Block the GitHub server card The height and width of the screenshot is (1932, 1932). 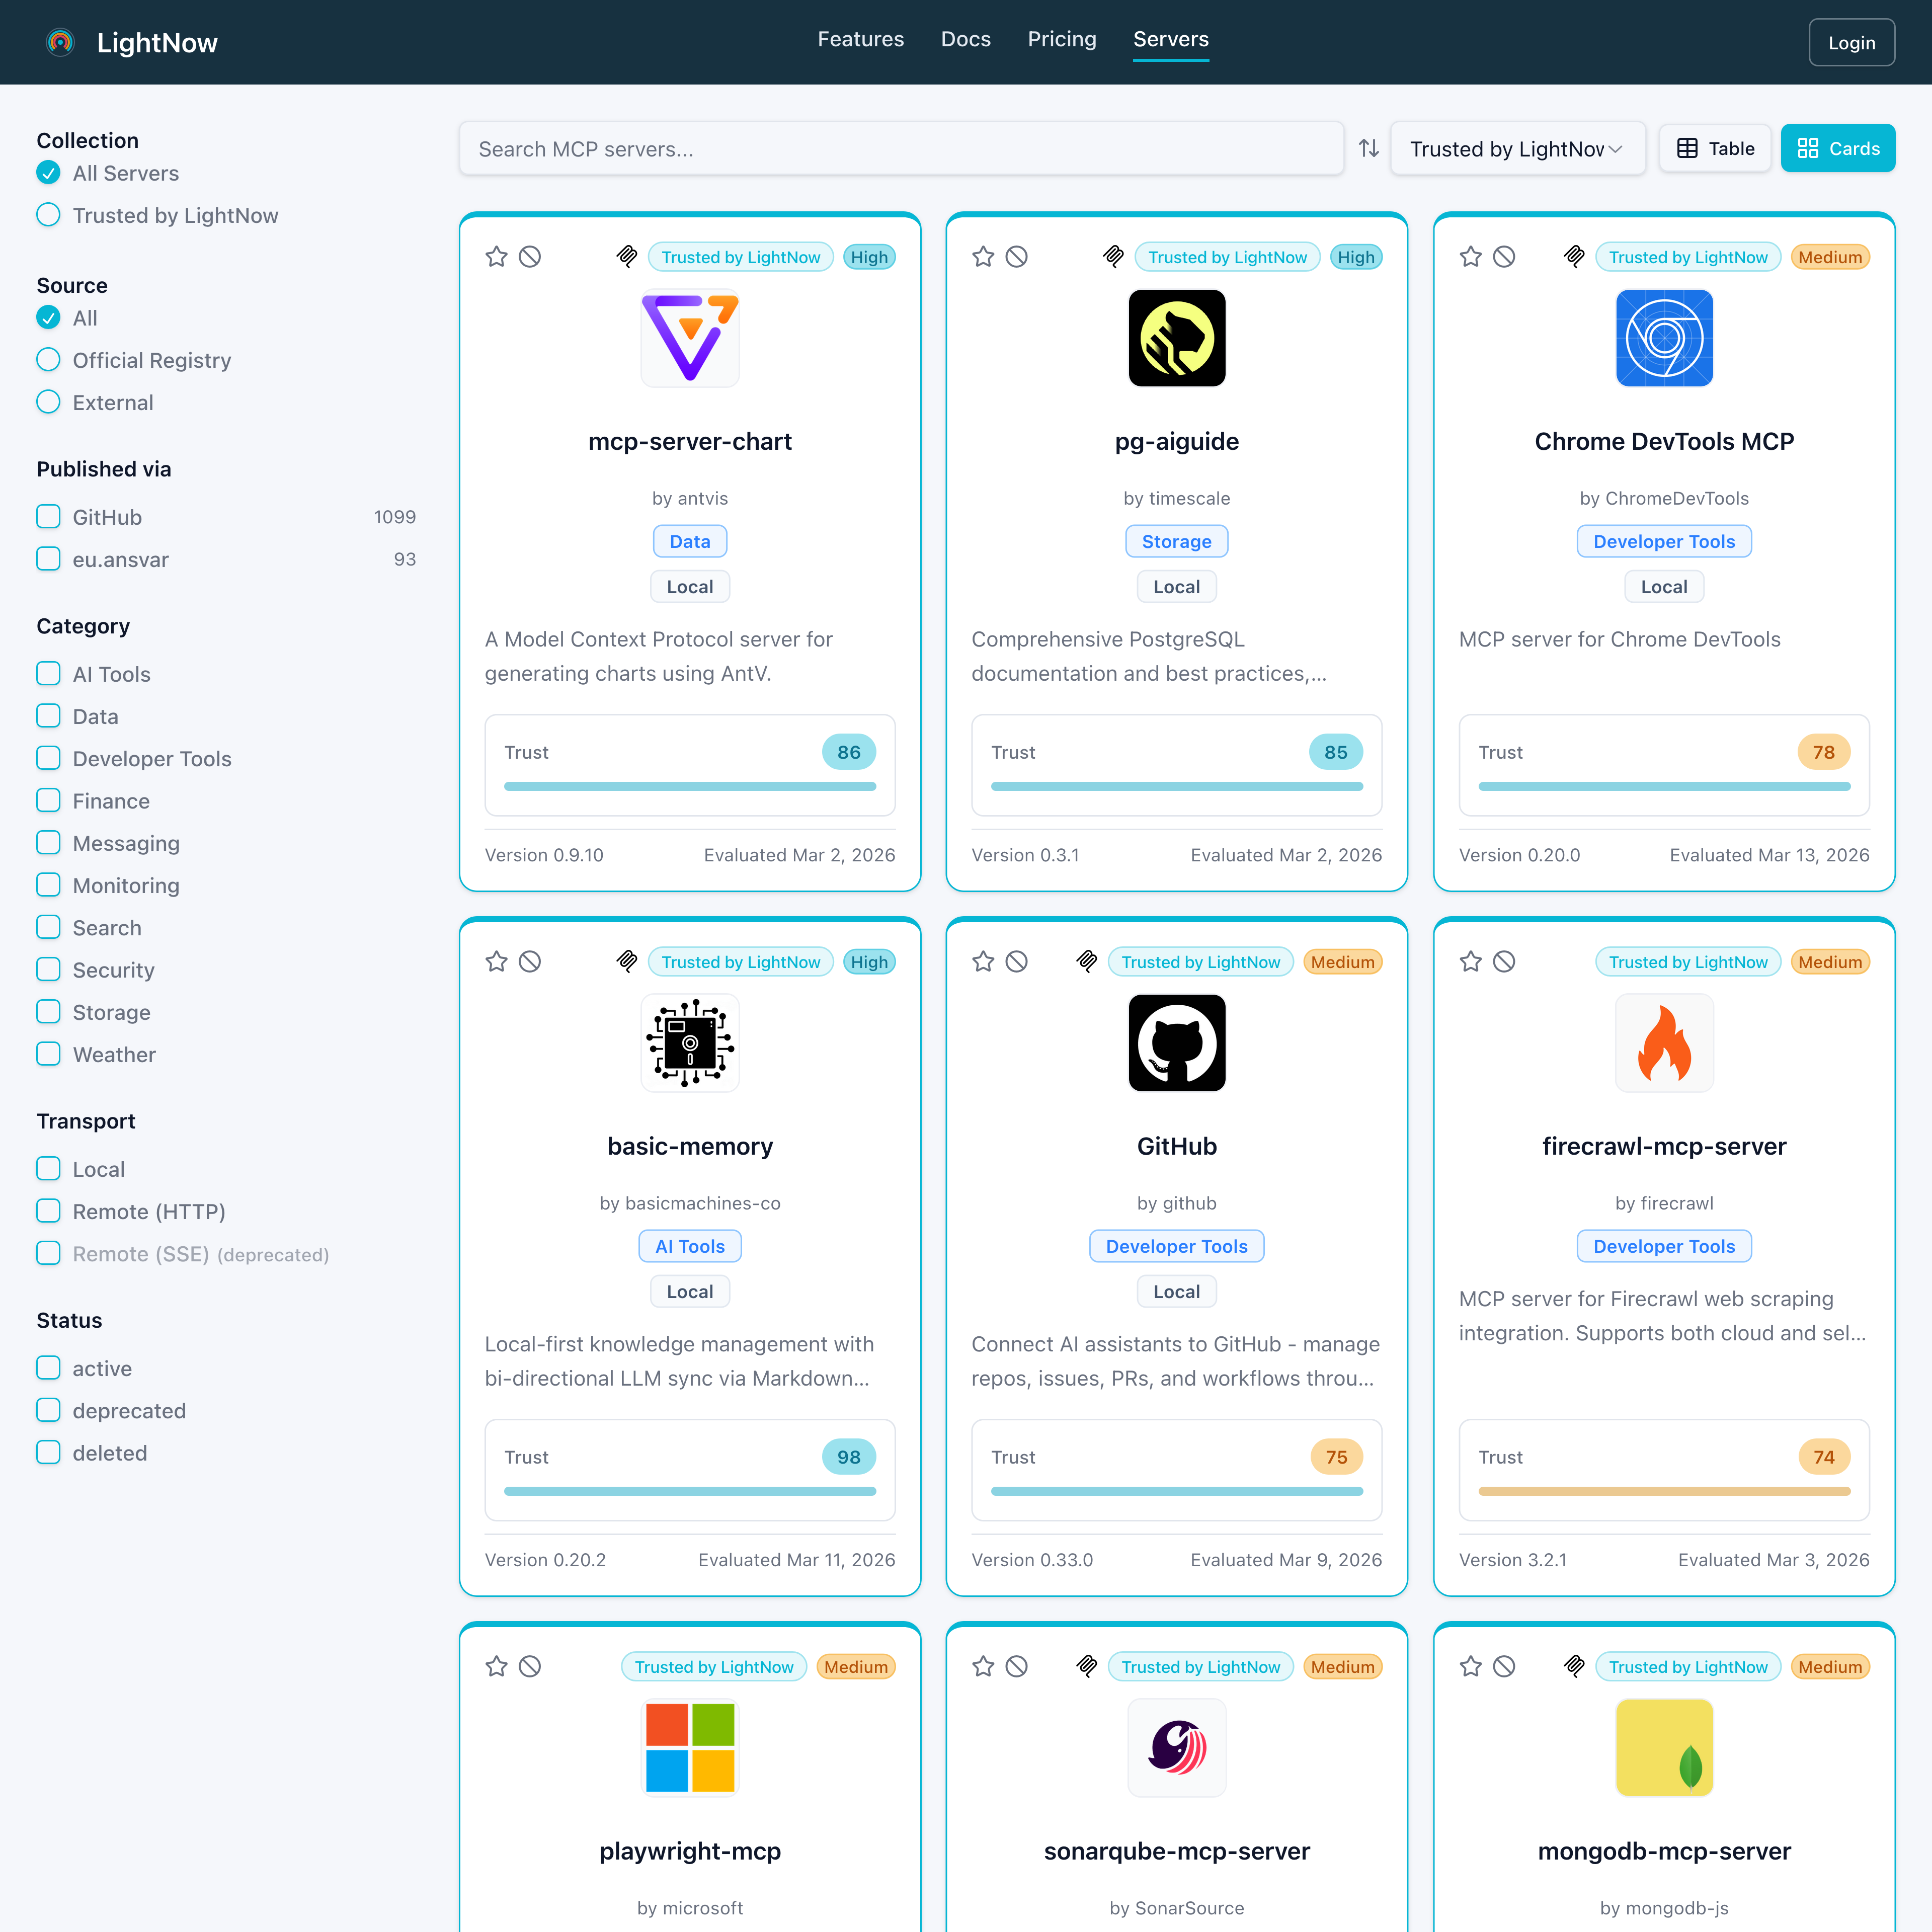[1017, 962]
